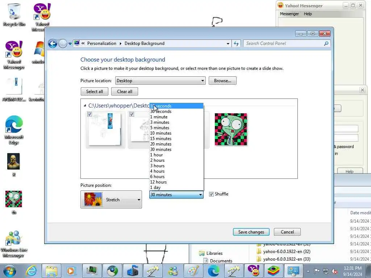Show hidden system tray icons

308,271
